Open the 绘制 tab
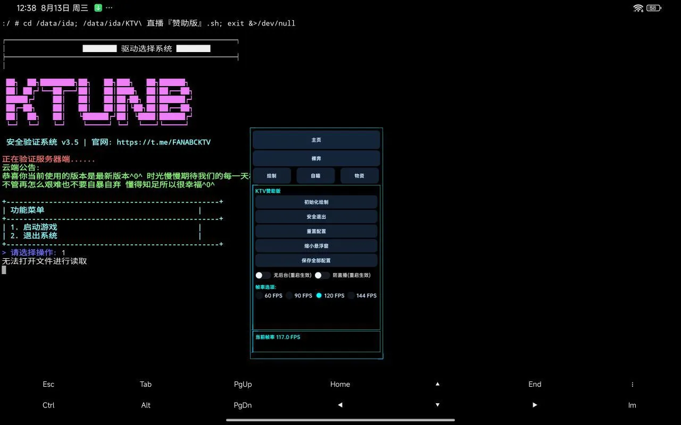The height and width of the screenshot is (425, 681). 271,175
